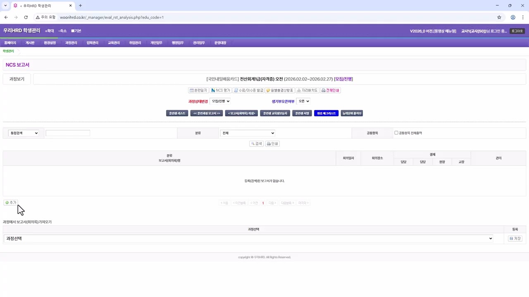Close the 우리HRD 학생관리 browser tab
This screenshot has height=297, width=529.
(71, 6)
